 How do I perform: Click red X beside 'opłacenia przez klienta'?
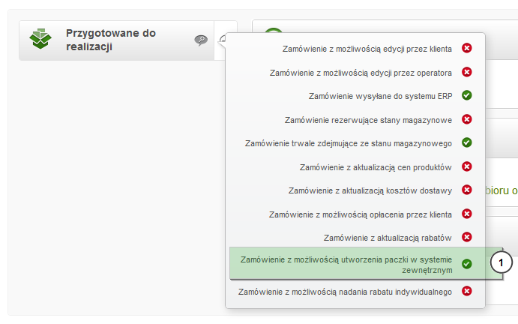(x=466, y=214)
